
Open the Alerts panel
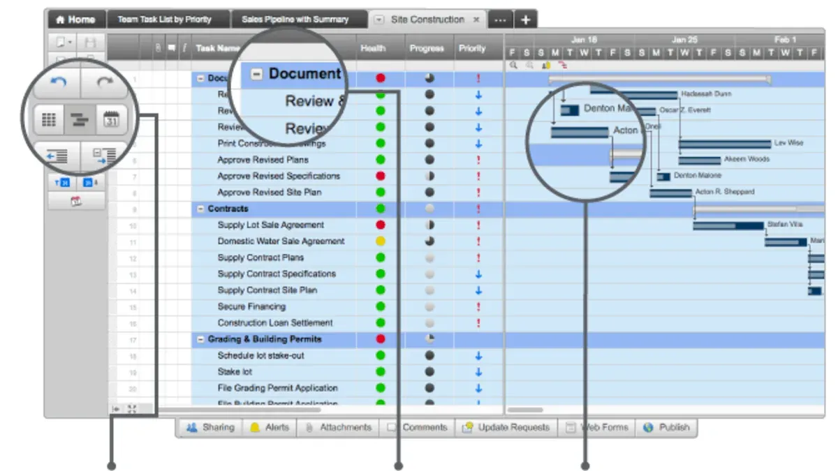269,427
